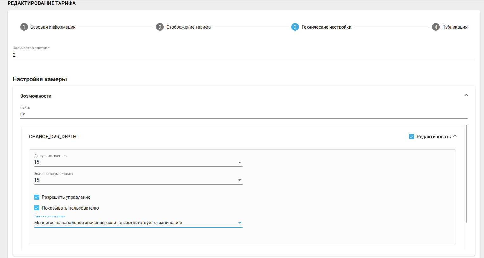The height and width of the screenshot is (258, 484).
Task: Click step 2 circle icon for Отображение тарифа
Action: [160, 27]
